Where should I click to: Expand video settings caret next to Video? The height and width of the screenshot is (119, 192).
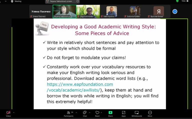(14, 112)
